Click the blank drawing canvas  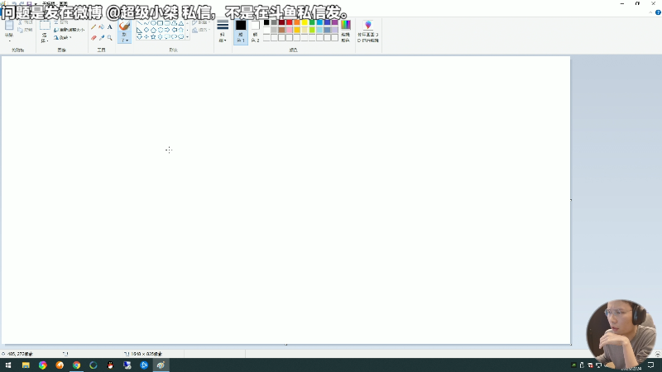[x=285, y=200]
